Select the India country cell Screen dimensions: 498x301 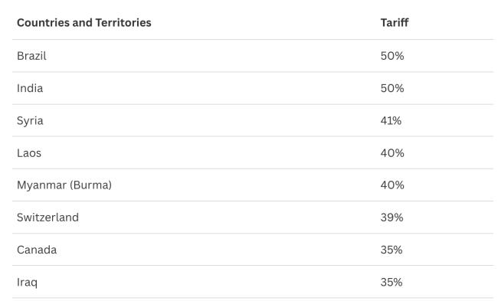coord(30,88)
